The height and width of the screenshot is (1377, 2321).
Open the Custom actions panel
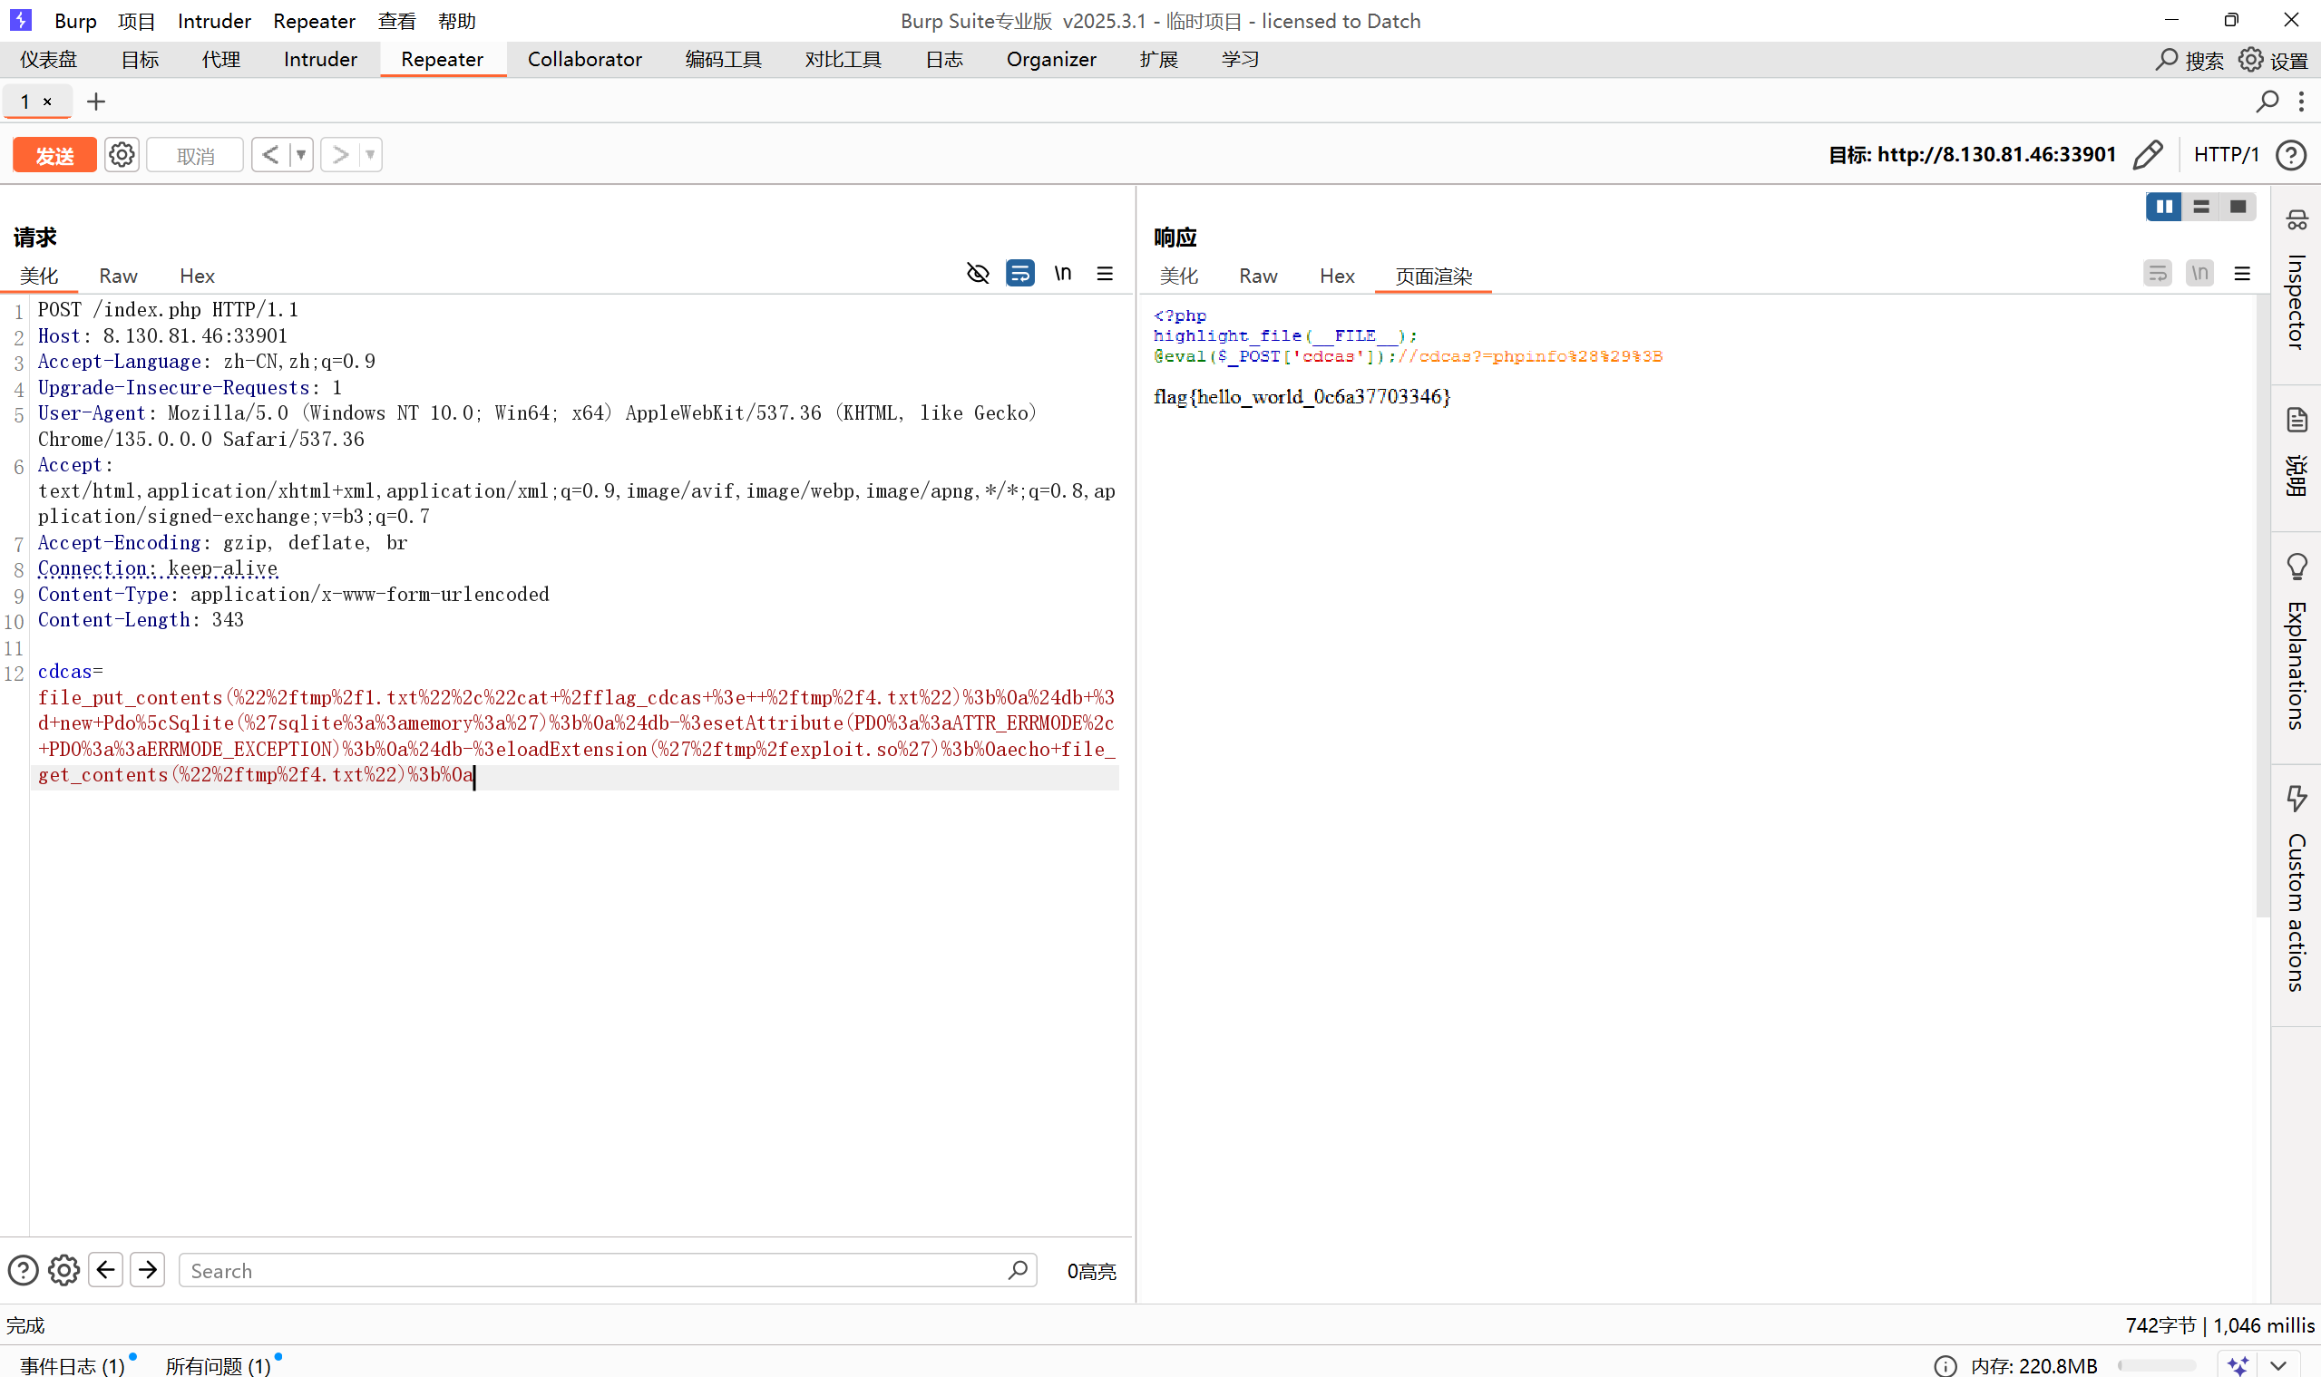[x=2295, y=891]
